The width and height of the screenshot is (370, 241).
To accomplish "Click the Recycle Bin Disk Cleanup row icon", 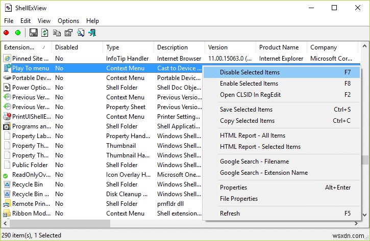I will click(x=7, y=194).
